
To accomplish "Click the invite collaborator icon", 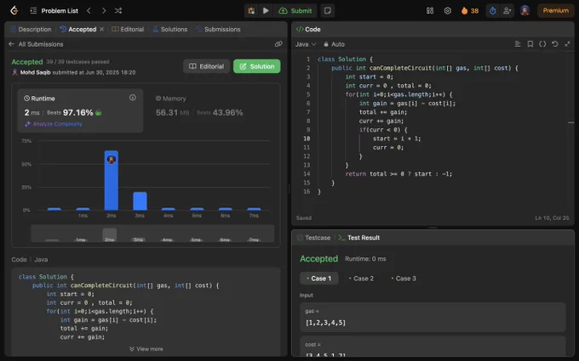I will coord(507,11).
